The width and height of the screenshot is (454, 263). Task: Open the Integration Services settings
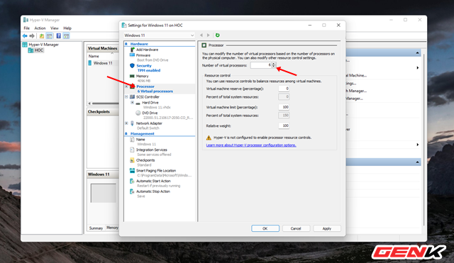[x=151, y=150]
